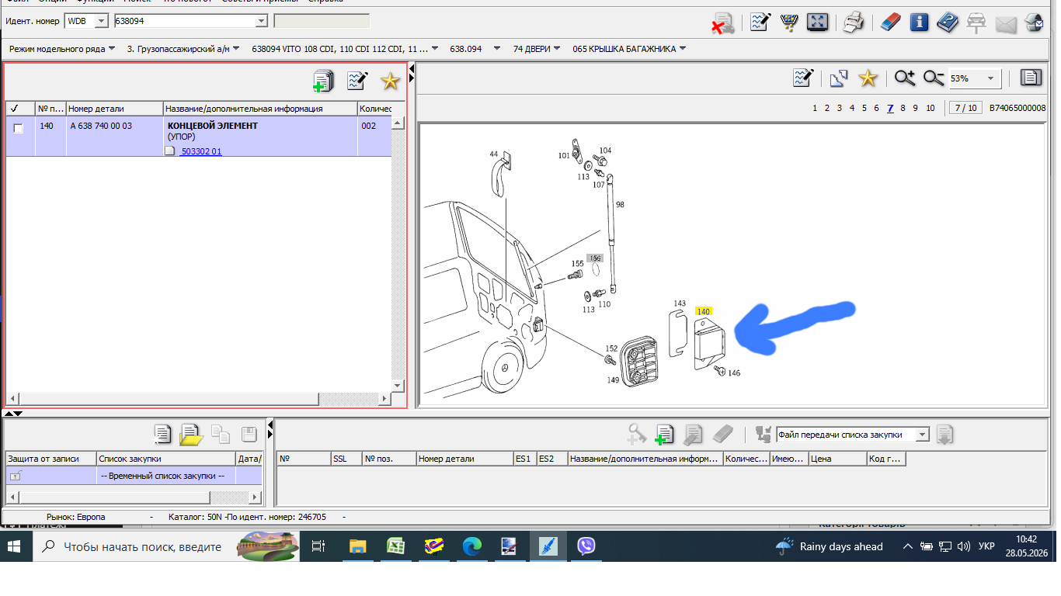Add part to shopping list from parts panel

[x=323, y=81]
